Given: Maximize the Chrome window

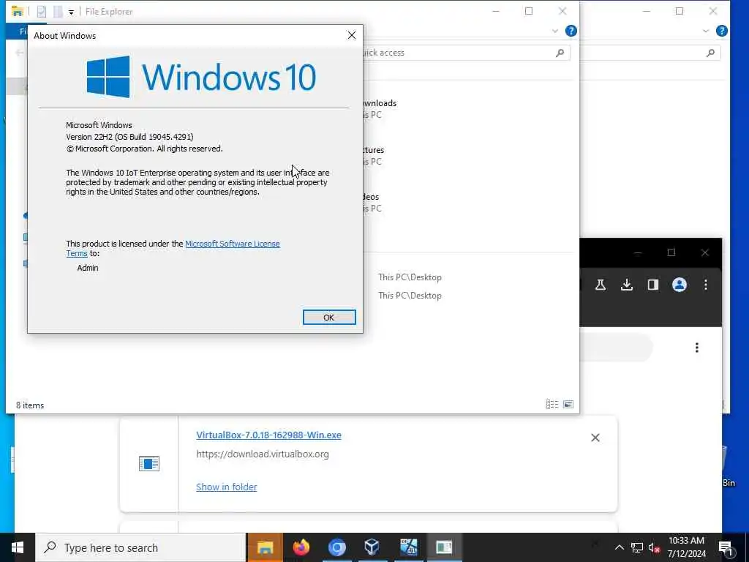Looking at the screenshot, I should coord(671,252).
